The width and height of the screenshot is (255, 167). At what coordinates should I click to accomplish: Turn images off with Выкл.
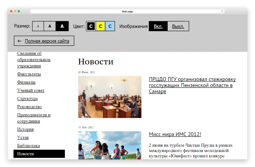[x=178, y=26]
